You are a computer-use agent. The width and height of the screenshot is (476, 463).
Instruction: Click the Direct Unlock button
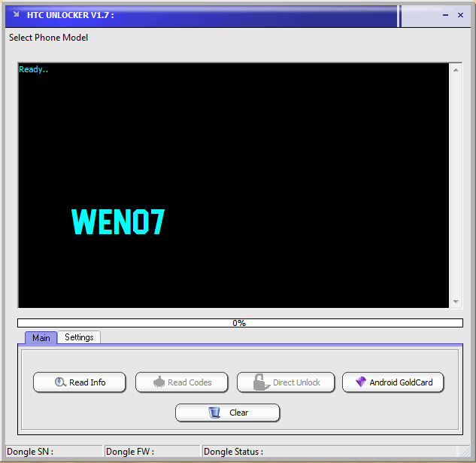pyautogui.click(x=286, y=382)
